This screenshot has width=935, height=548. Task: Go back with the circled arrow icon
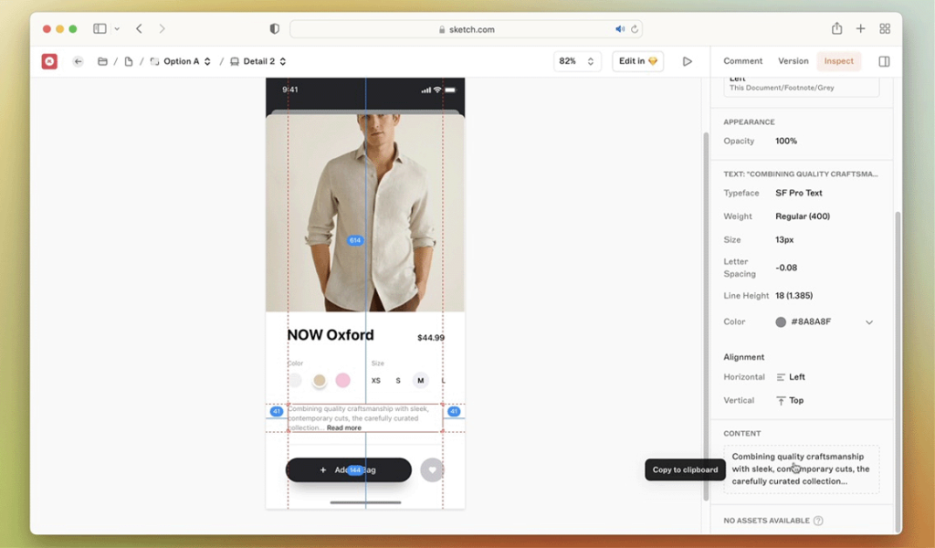pos(79,61)
